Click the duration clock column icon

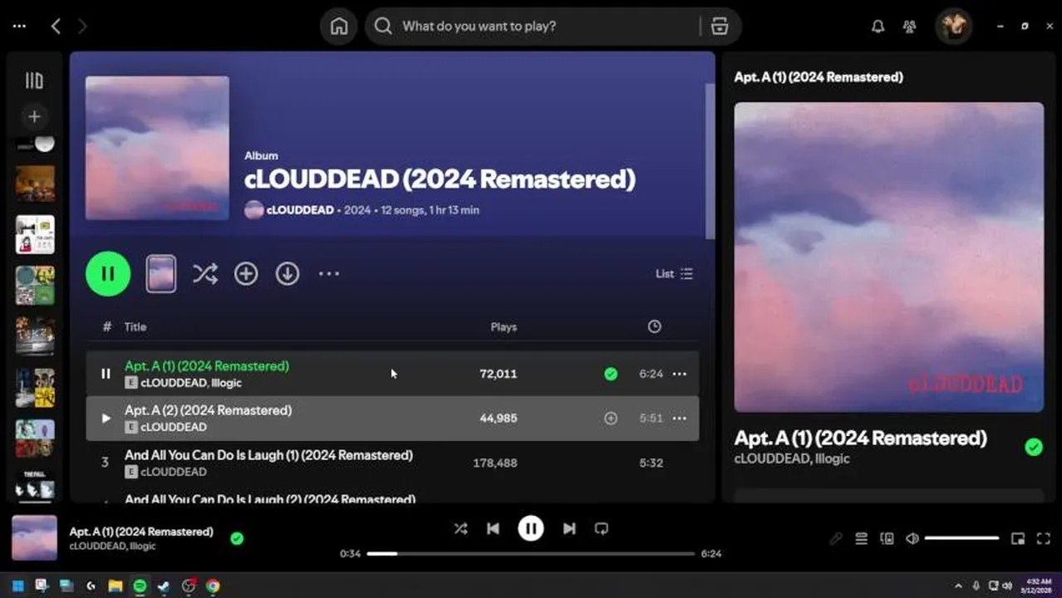[x=655, y=326]
